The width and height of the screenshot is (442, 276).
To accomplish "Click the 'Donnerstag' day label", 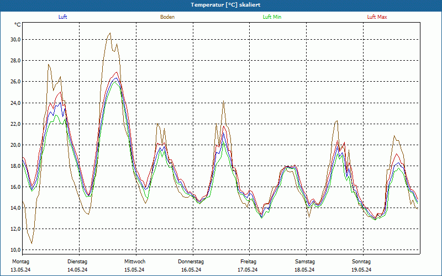I will pyautogui.click(x=191, y=262).
